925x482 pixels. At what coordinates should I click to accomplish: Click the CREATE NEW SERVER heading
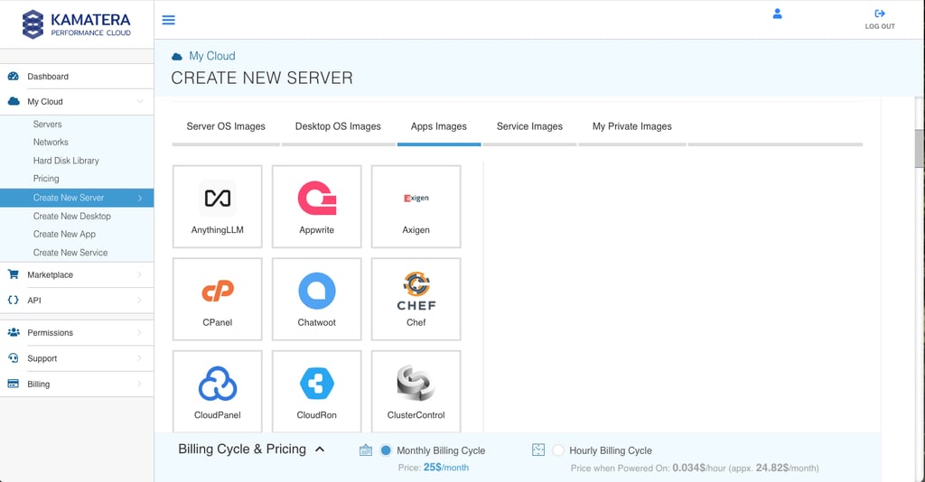point(262,78)
